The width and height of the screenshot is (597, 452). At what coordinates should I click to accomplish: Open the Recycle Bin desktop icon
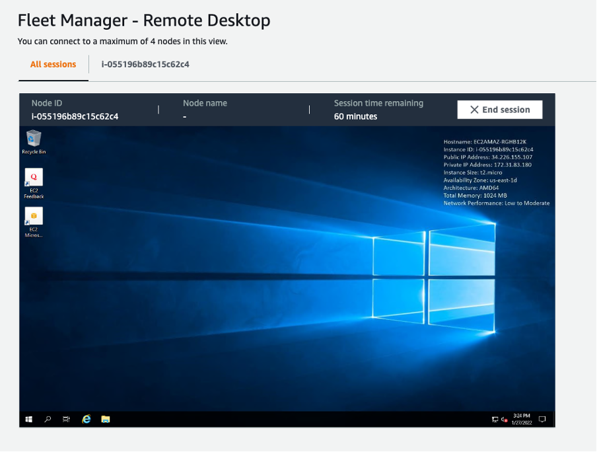point(34,142)
